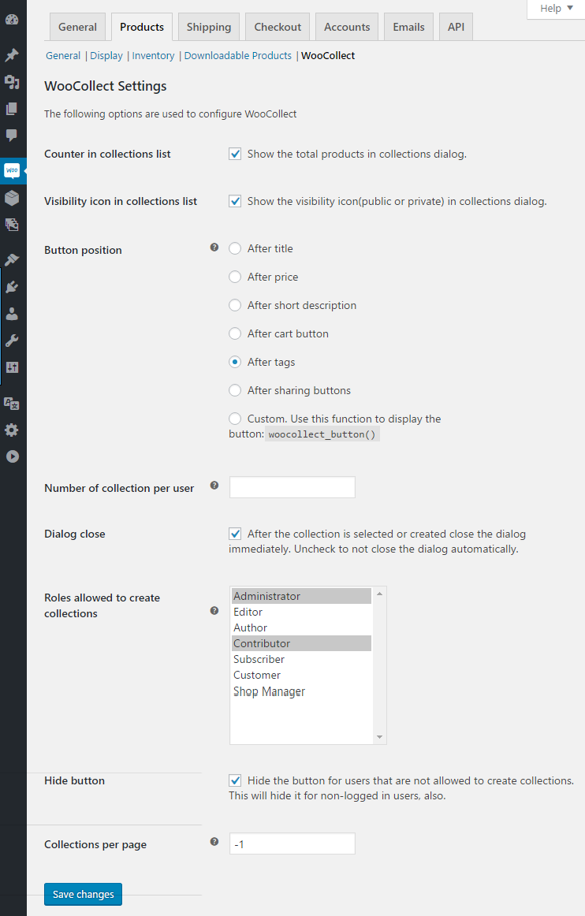The image size is (585, 916).
Task: Open the Dashboard from the sidebar
Action: [x=12, y=19]
